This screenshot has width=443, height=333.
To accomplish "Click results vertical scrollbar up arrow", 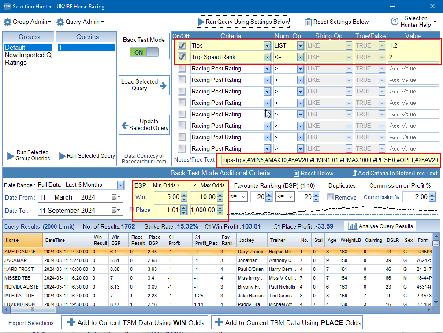I will click(436, 236).
